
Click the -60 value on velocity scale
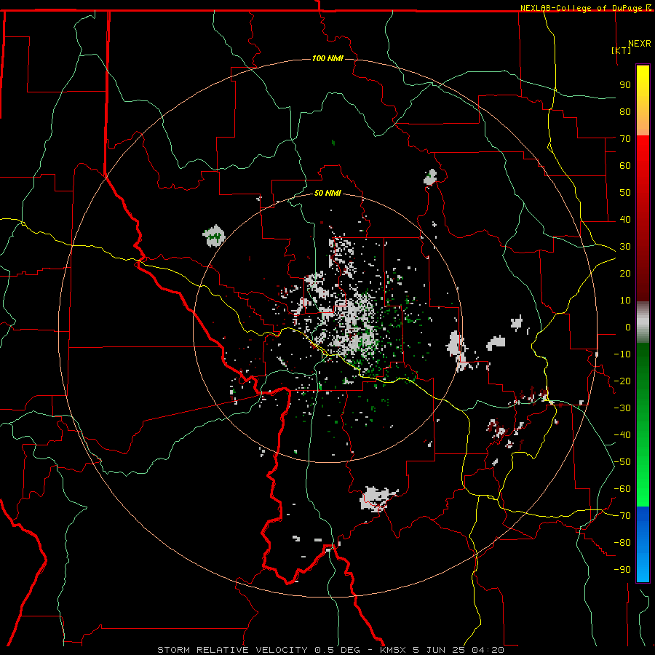[622, 489]
